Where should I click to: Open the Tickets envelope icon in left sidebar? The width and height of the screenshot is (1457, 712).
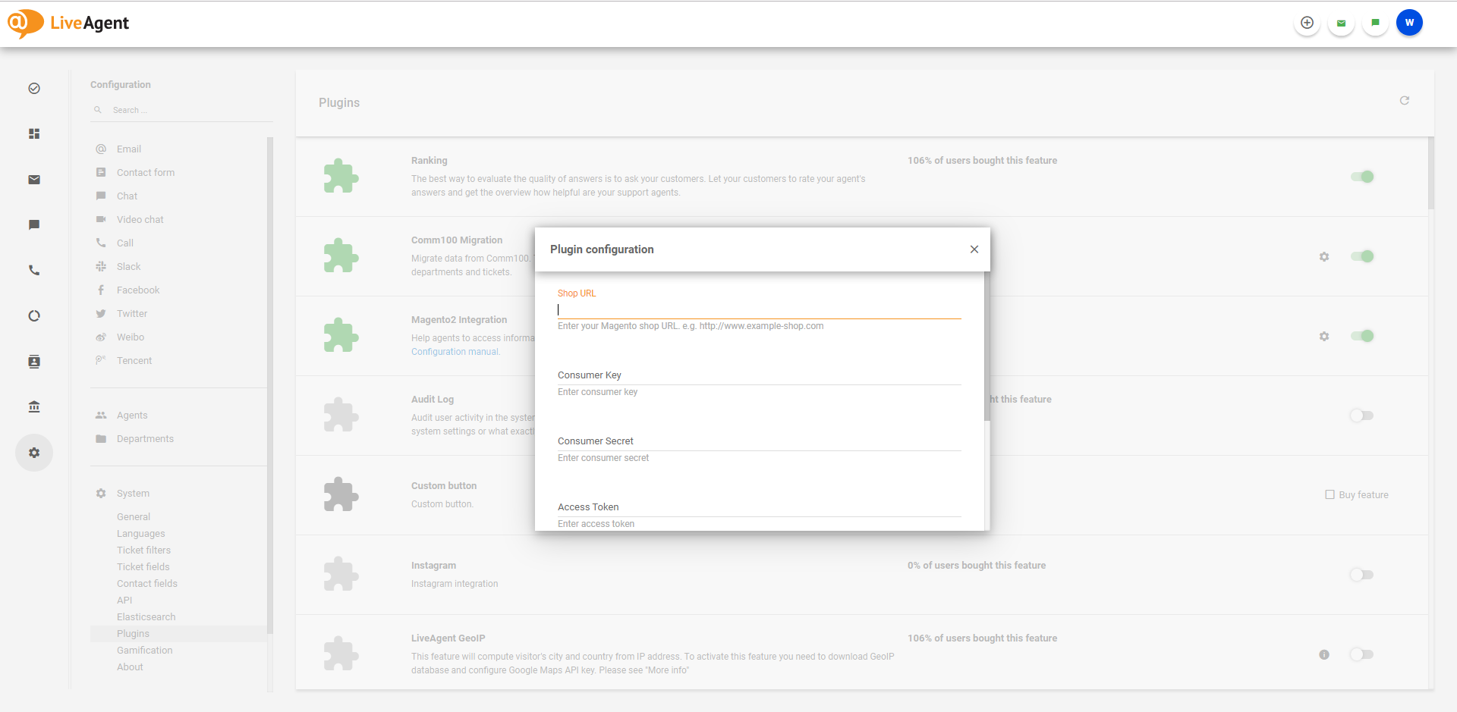click(x=34, y=180)
